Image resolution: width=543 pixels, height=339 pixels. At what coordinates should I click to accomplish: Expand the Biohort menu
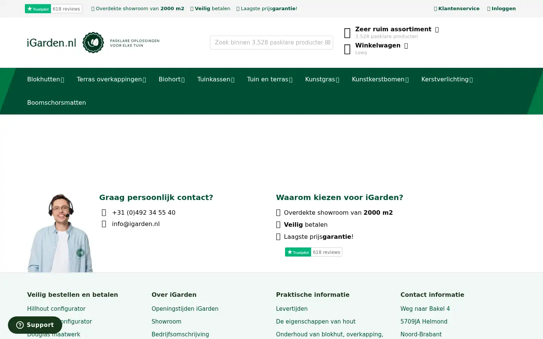[172, 79]
